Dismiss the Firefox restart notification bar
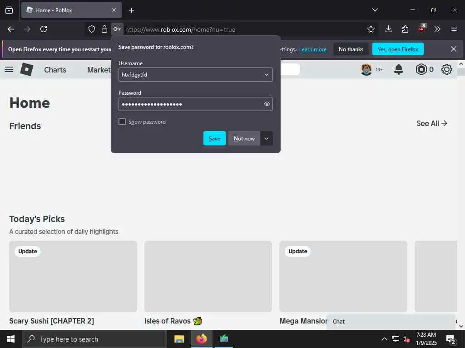Screen dimensions: 465x348 [454, 49]
